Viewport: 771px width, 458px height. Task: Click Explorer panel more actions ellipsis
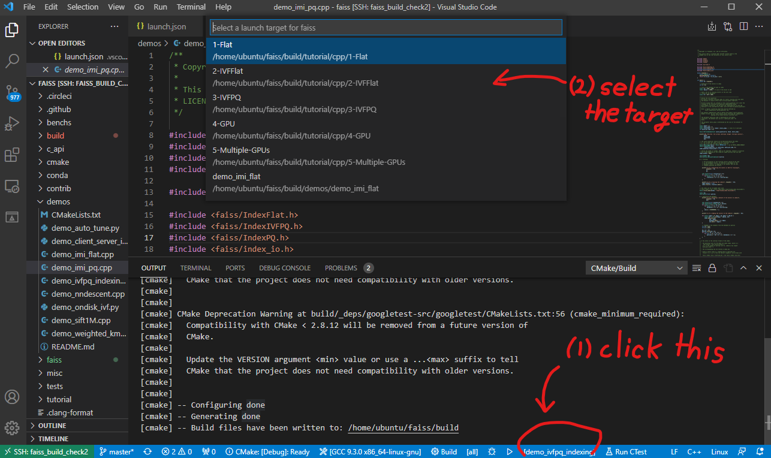tap(115, 26)
